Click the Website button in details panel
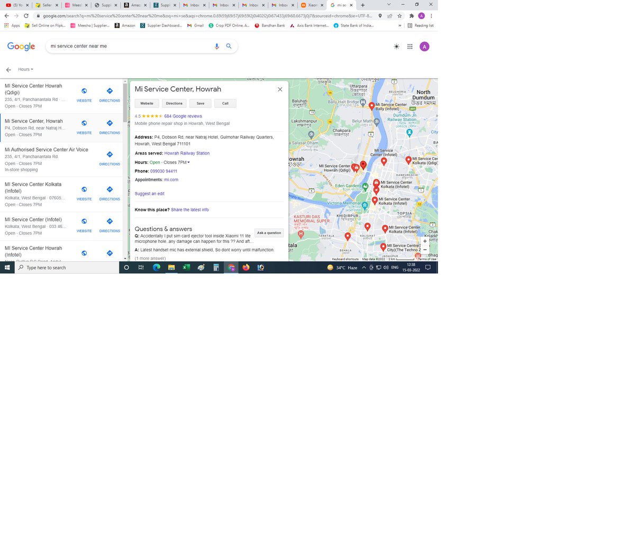 (147, 104)
